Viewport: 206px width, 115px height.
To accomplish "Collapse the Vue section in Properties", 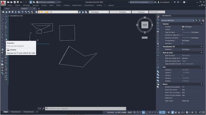I will point(201,67).
